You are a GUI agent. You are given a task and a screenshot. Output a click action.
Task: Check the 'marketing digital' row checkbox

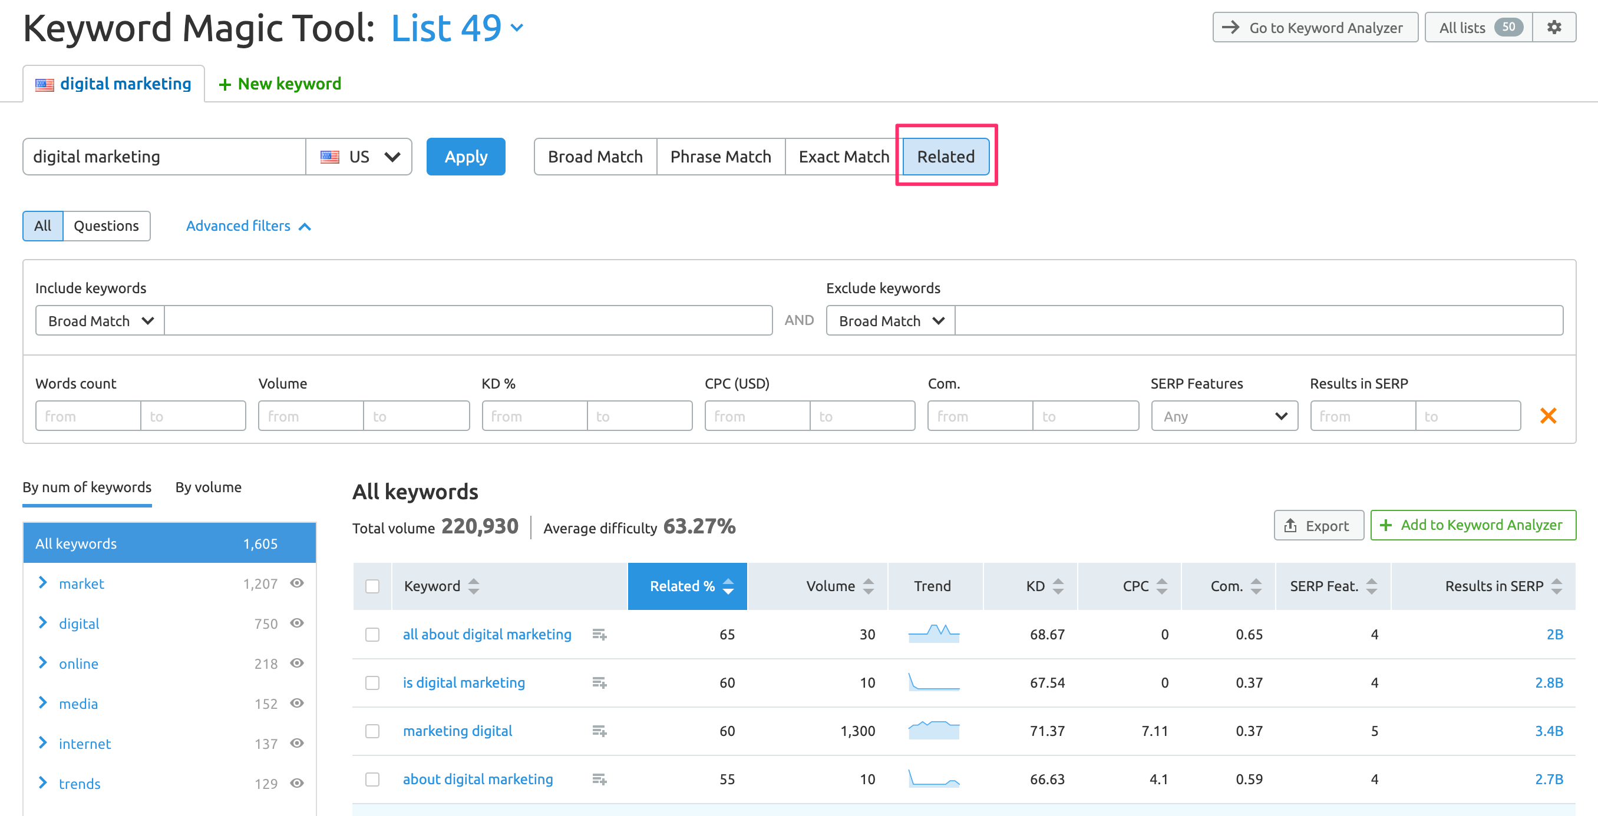click(x=372, y=731)
